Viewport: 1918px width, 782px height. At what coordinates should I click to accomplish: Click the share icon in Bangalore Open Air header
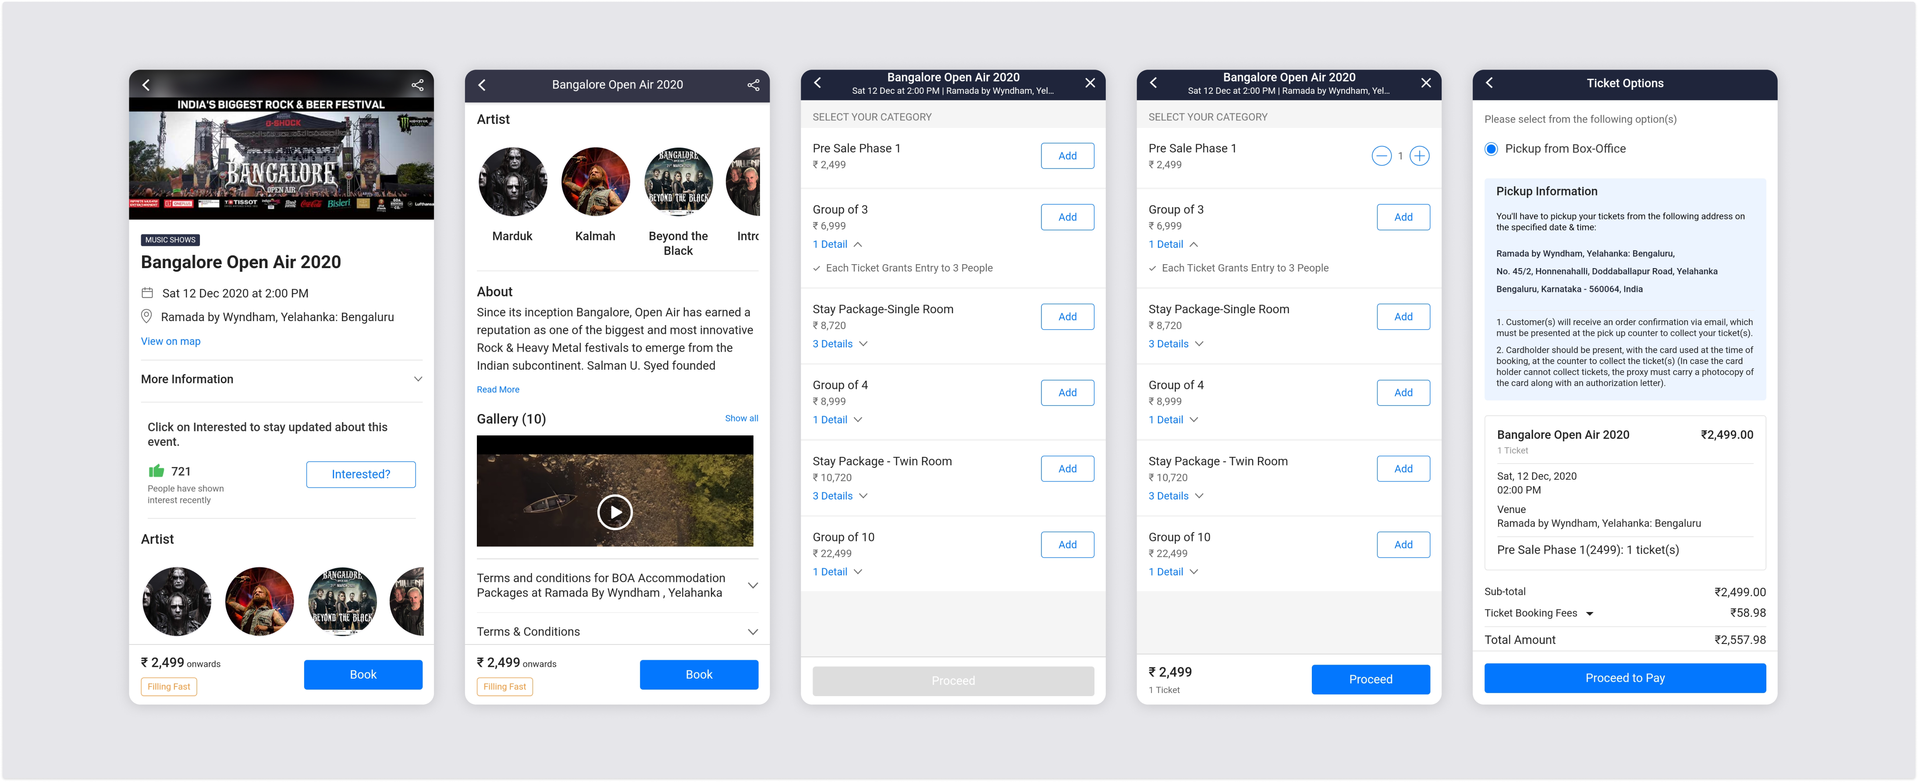point(753,85)
